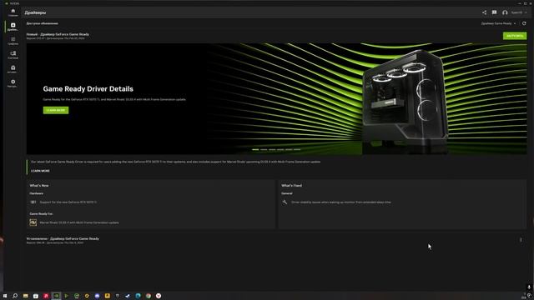This screenshot has height=300, width=534.
Task: Open the System section in the sidebar
Action: (x=13, y=55)
